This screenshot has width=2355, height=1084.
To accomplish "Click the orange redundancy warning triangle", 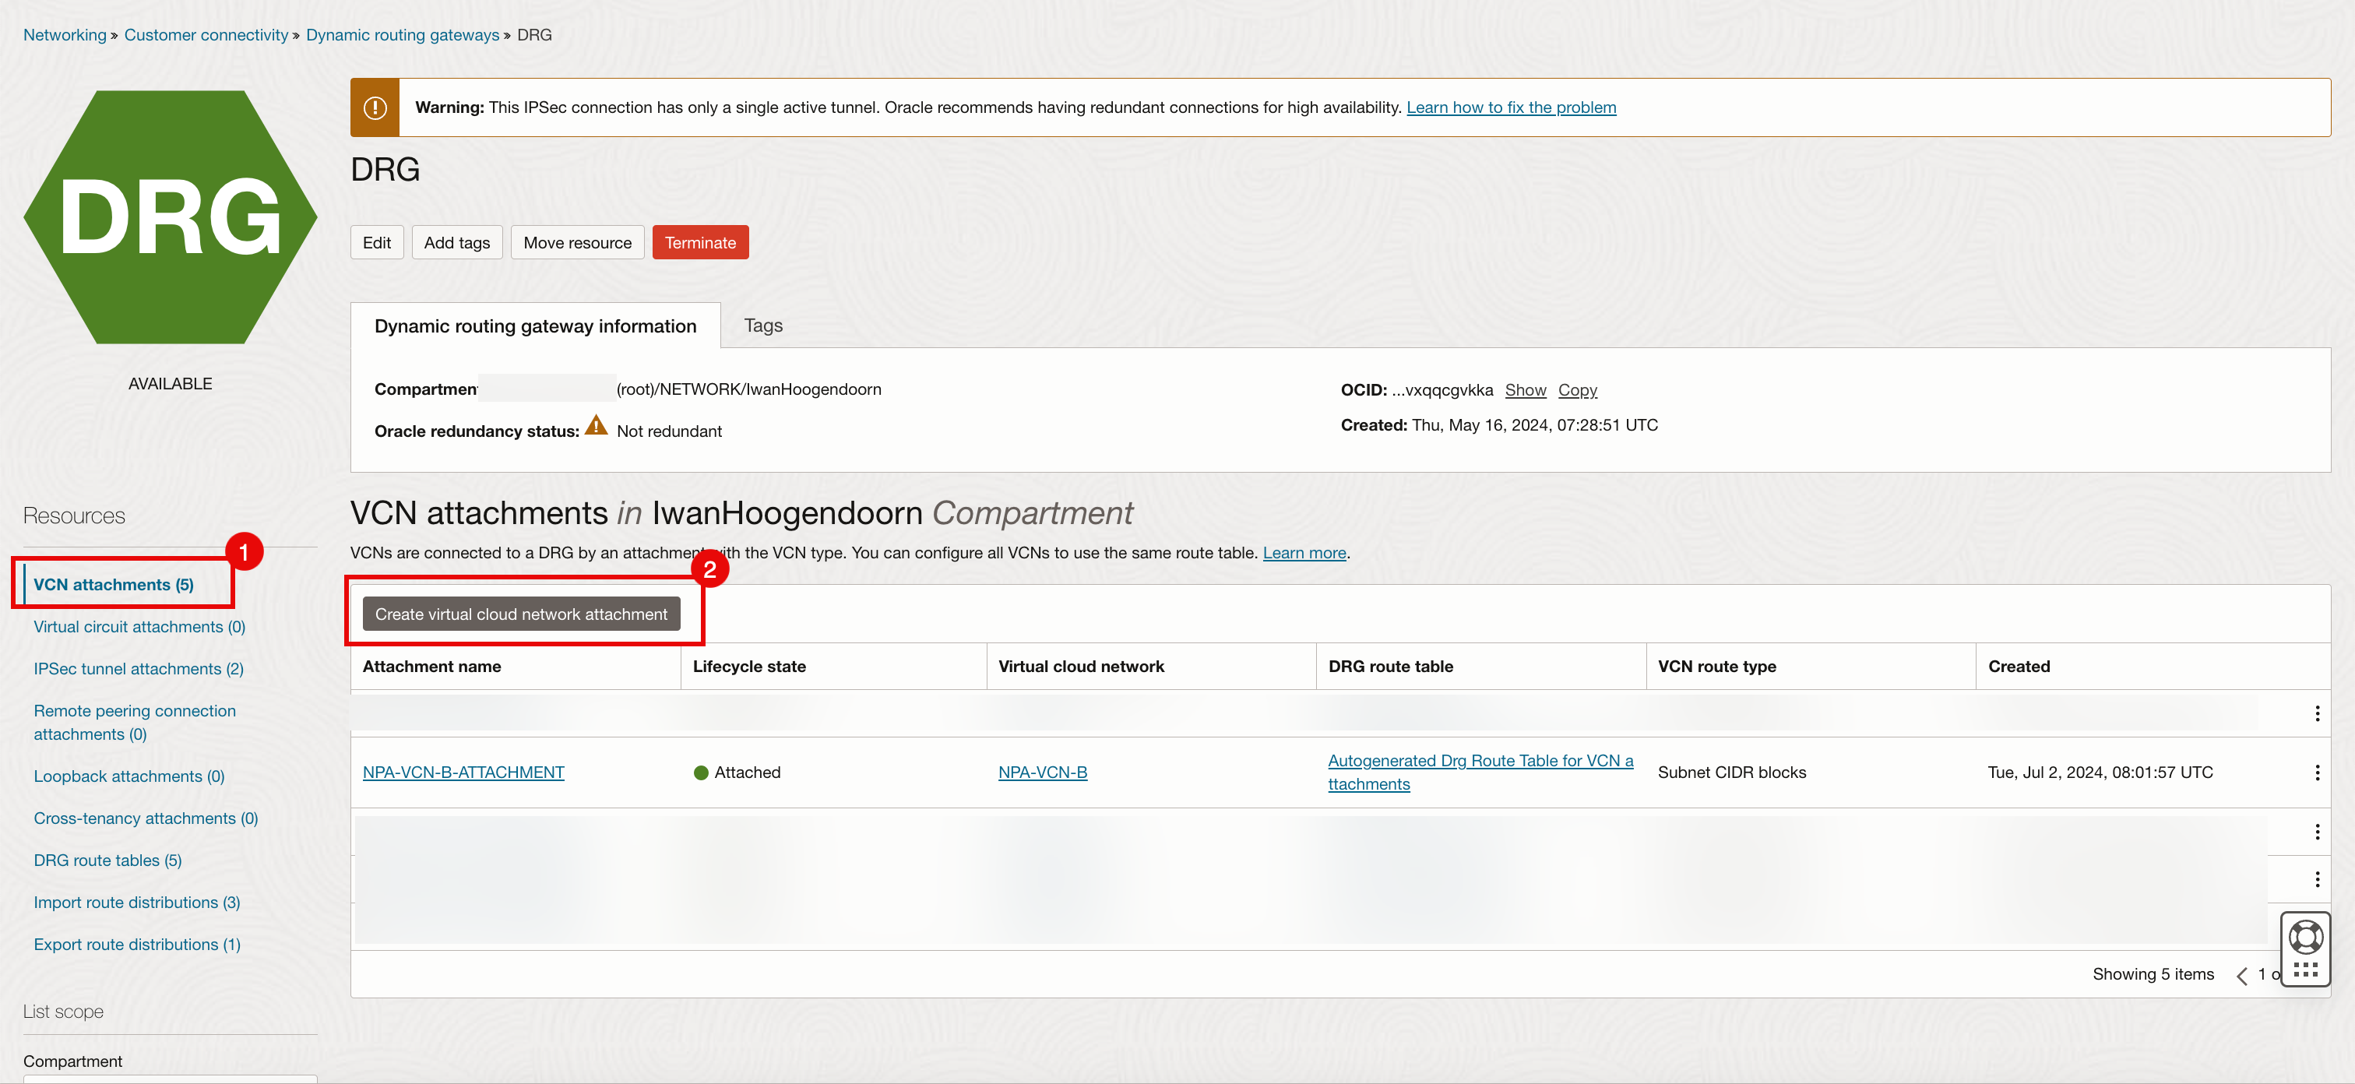I will [596, 427].
